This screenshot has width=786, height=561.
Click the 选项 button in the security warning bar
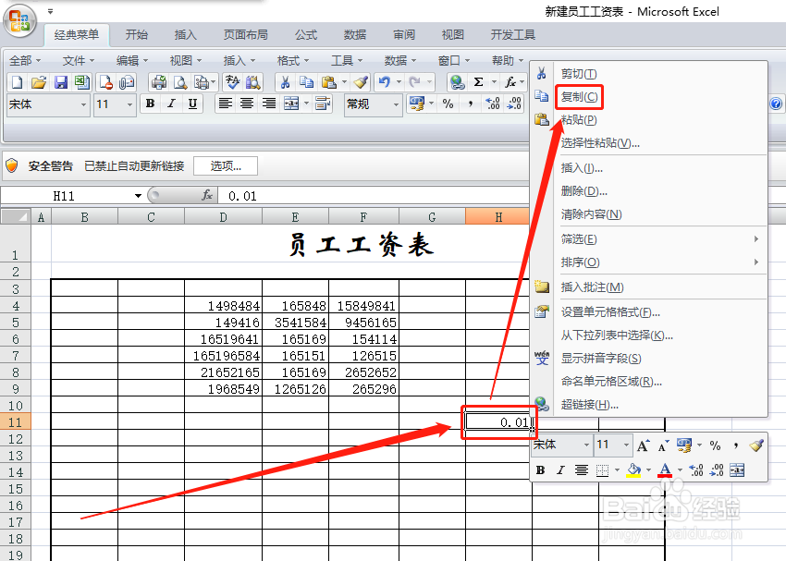227,166
